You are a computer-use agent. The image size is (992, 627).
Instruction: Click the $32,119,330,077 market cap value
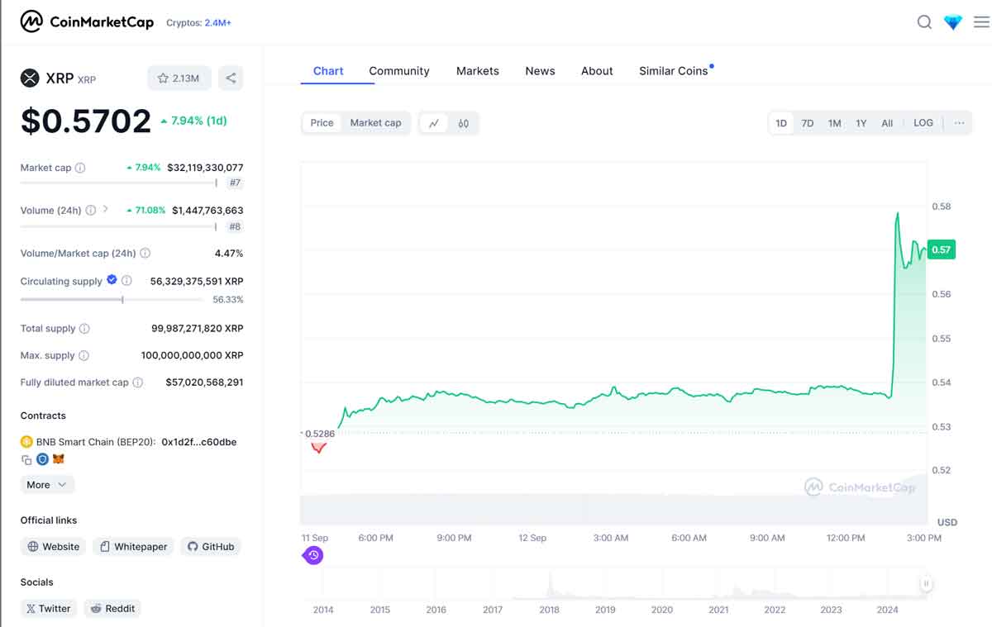point(205,168)
